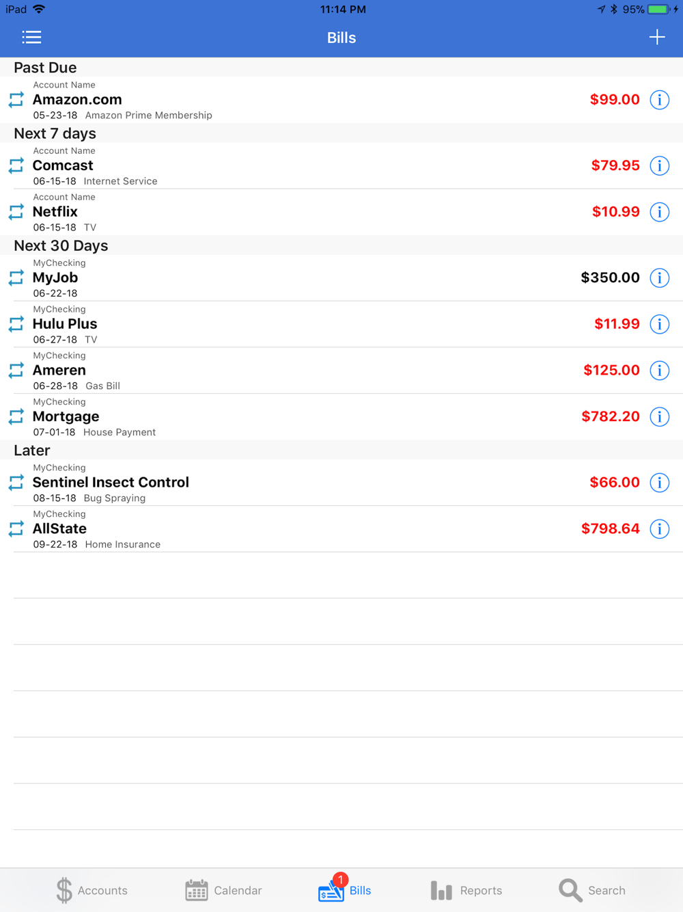Open the Sentinel Insect Control bill
Screen dimensions: 683x912
pyautogui.click(x=341, y=483)
